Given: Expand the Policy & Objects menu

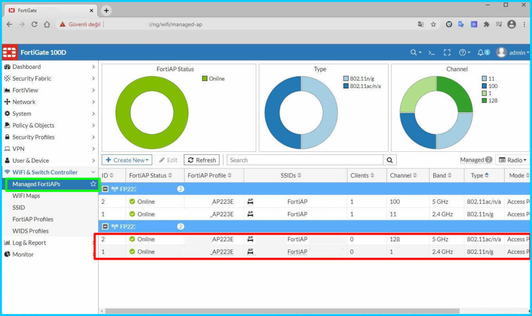Looking at the screenshot, I should point(49,125).
